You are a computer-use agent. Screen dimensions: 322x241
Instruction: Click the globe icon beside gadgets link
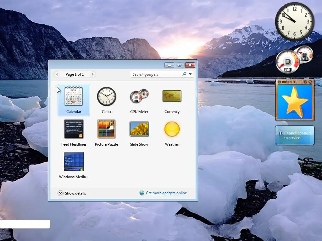142,193
